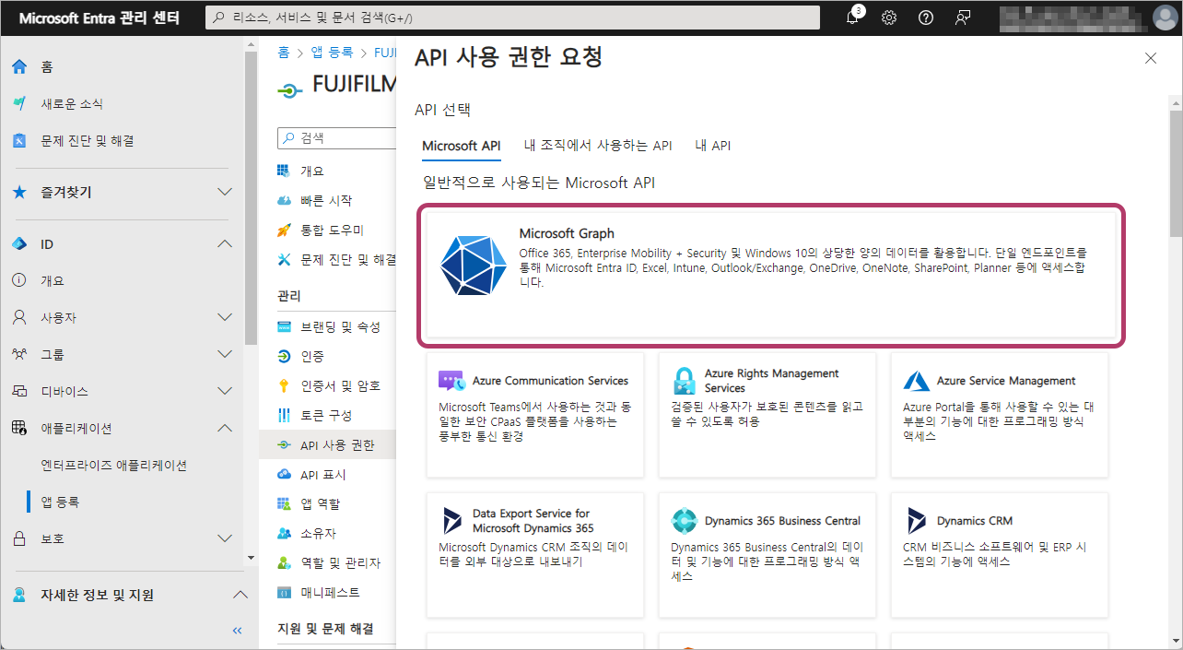Expand the 보호 chevron
The image size is (1183, 650).
click(224, 538)
